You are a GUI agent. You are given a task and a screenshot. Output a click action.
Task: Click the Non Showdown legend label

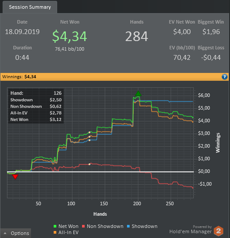(105, 226)
